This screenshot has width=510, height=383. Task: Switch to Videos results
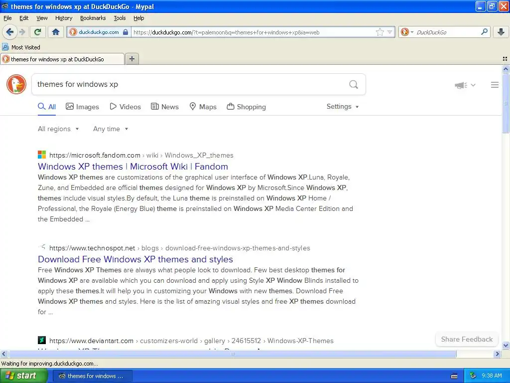pos(125,107)
